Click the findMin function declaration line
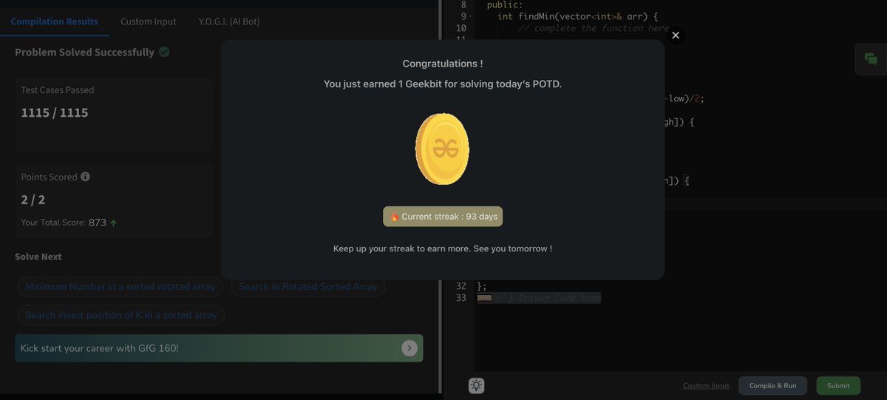887x400 pixels. [578, 16]
